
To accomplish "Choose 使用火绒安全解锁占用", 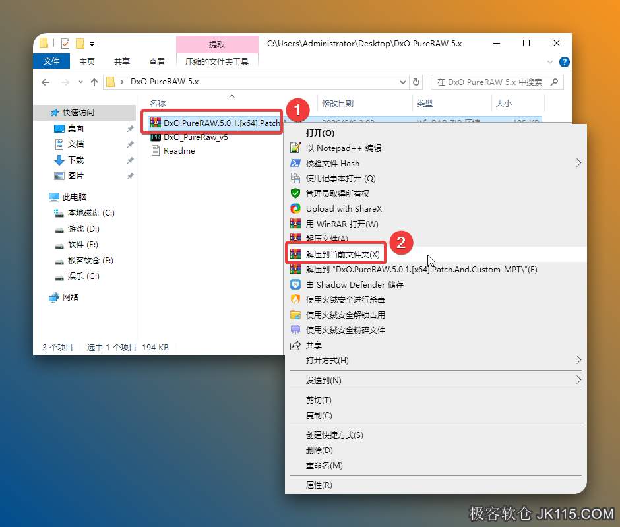I will (436, 315).
